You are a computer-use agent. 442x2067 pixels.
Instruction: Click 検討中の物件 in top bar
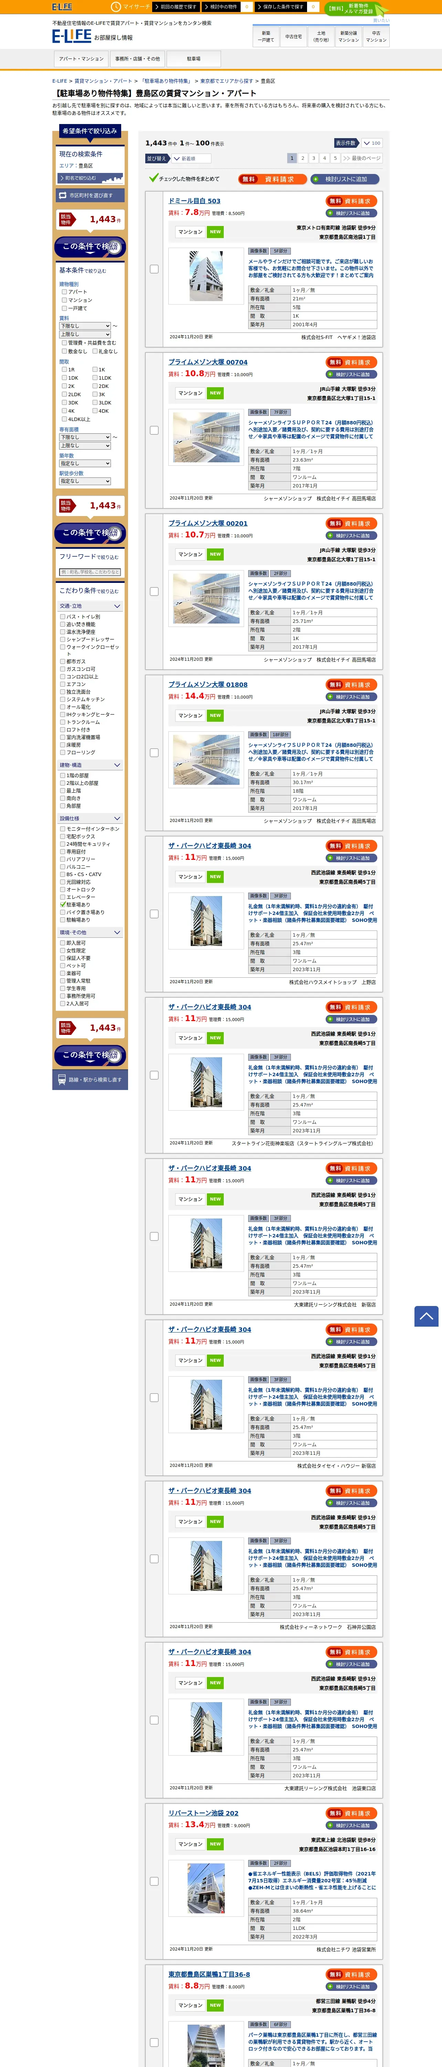(x=221, y=7)
